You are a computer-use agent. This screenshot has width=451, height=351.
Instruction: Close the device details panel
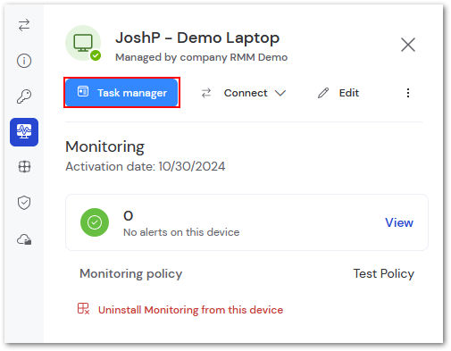408,45
